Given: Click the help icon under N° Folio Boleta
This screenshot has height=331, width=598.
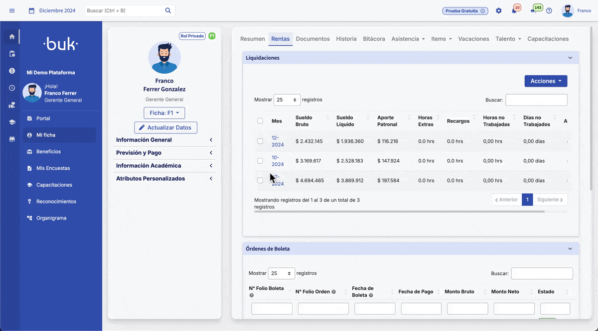Looking at the screenshot, I should click(252, 295).
